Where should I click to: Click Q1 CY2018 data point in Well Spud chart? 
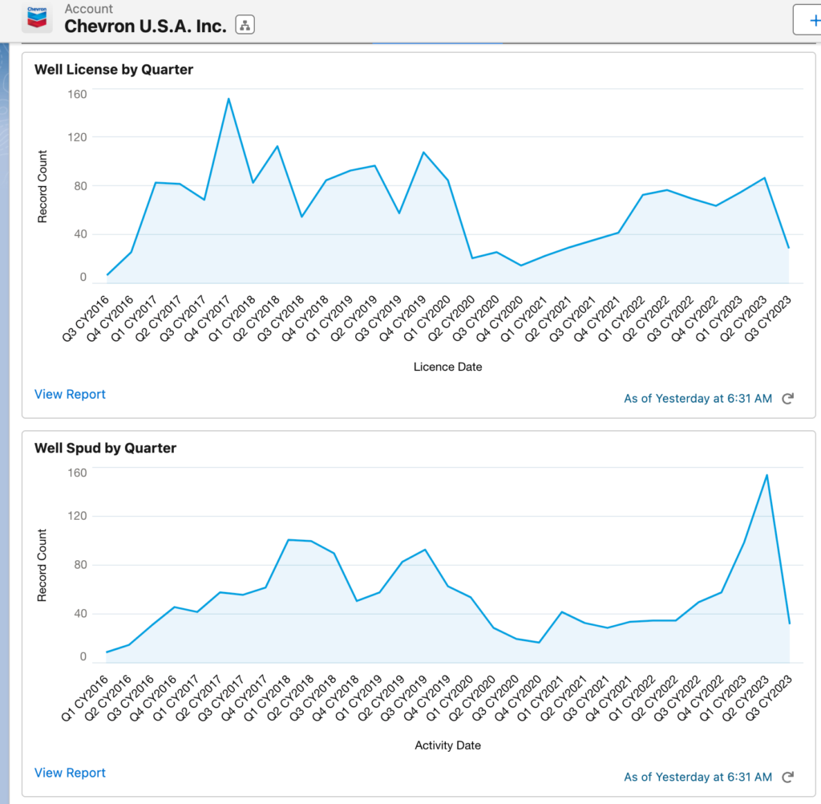click(x=288, y=540)
